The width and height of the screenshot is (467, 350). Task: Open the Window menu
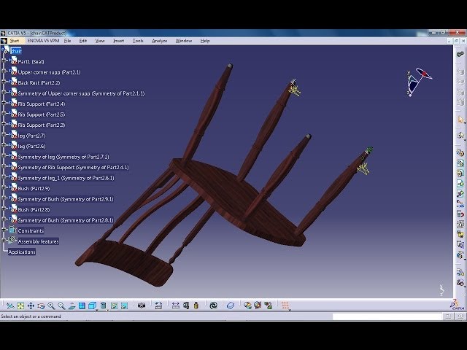pyautogui.click(x=183, y=41)
